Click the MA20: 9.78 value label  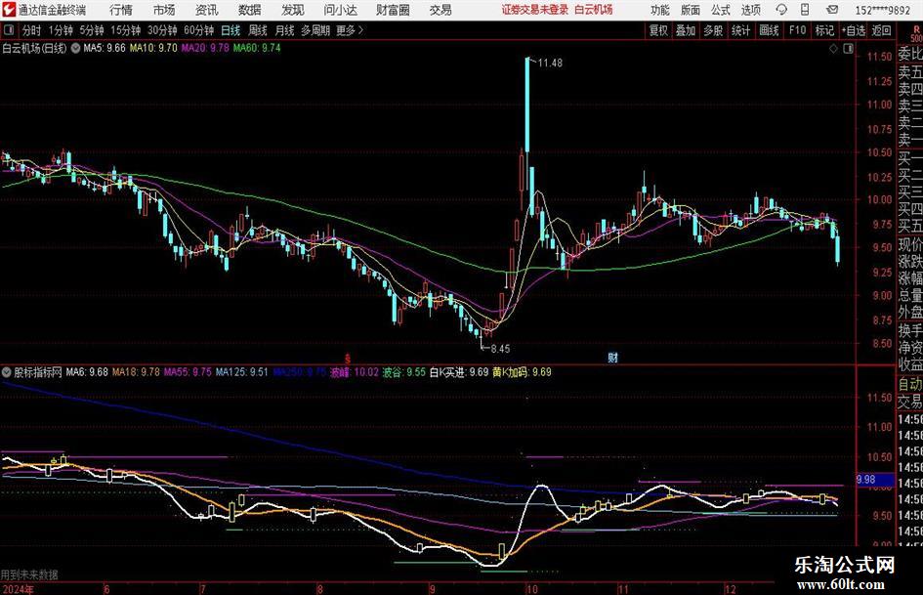pyautogui.click(x=205, y=48)
